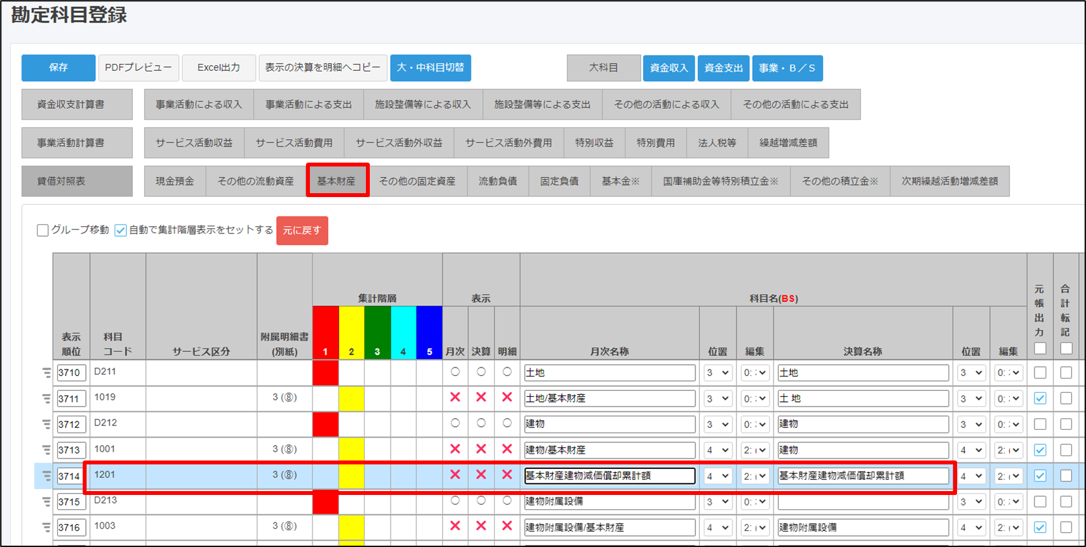Click the 月次名称 field 土地/基本財産
1086x547 pixels.
(609, 399)
